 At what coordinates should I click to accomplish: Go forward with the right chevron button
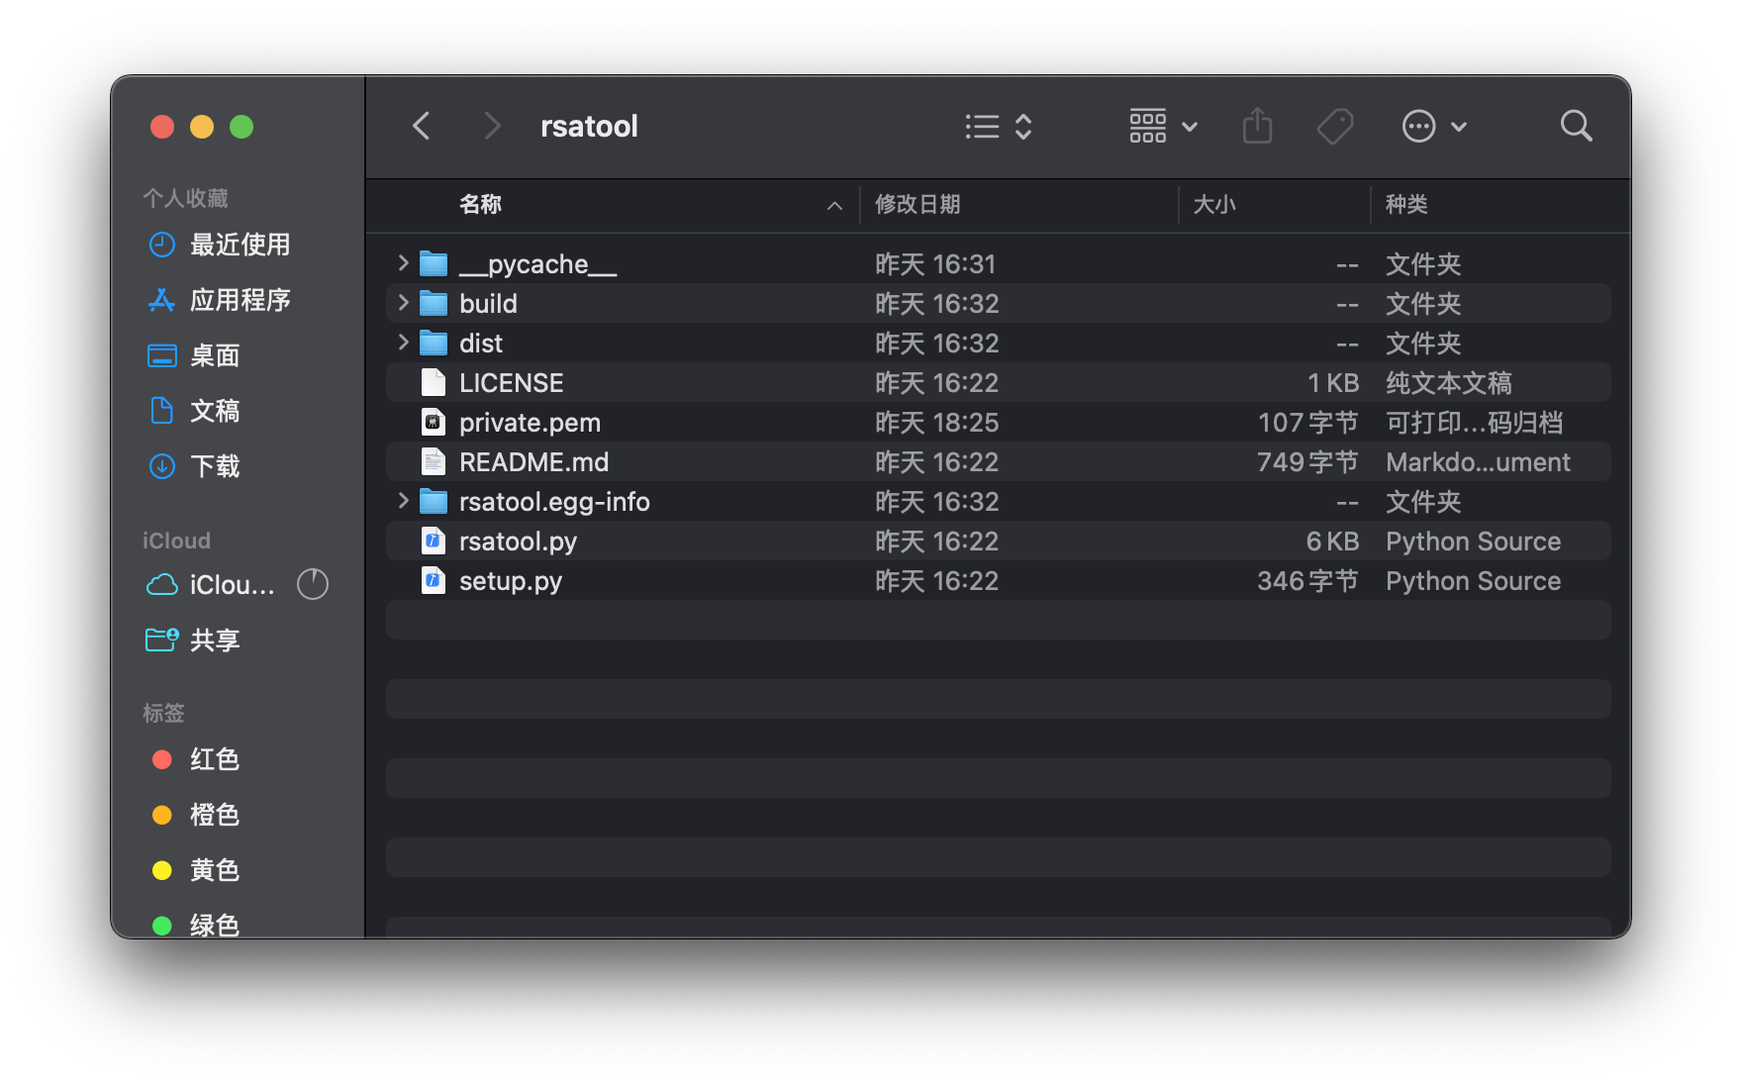(x=491, y=126)
